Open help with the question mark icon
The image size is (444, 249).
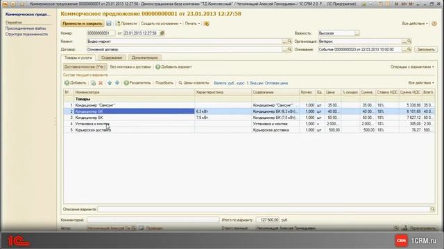point(434,24)
